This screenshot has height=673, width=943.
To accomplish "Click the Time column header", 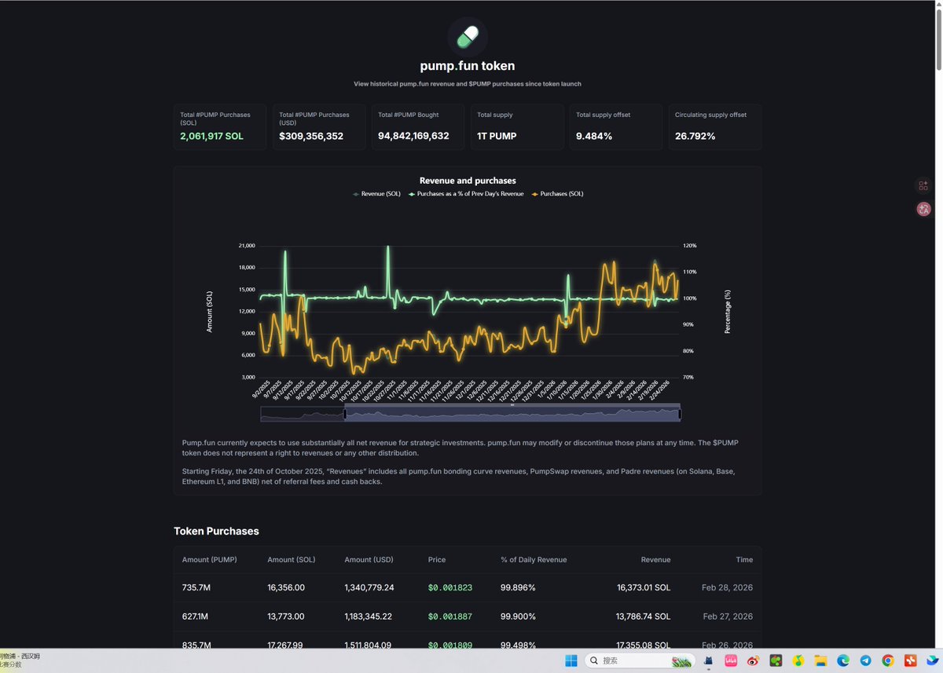I will pyautogui.click(x=744, y=559).
